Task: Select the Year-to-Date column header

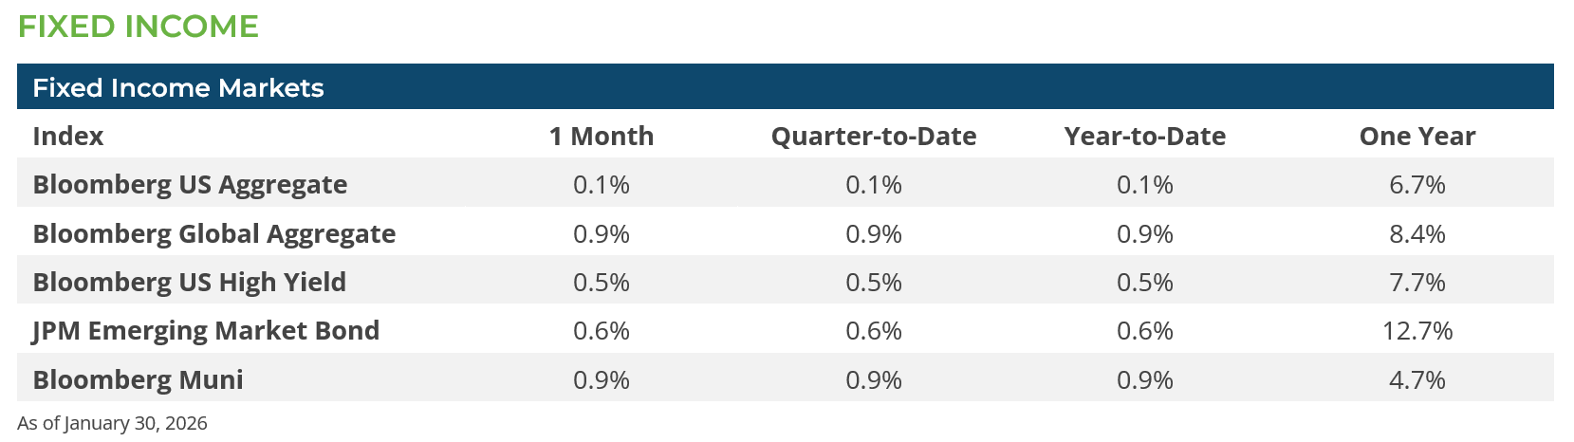Action: tap(1145, 137)
